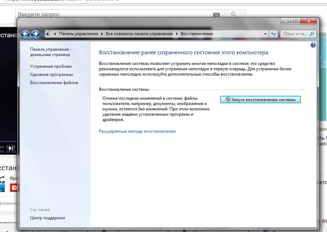Expand arrow between 'Панель управления' and 'Все элементы'
The image size is (327, 232).
[102, 34]
